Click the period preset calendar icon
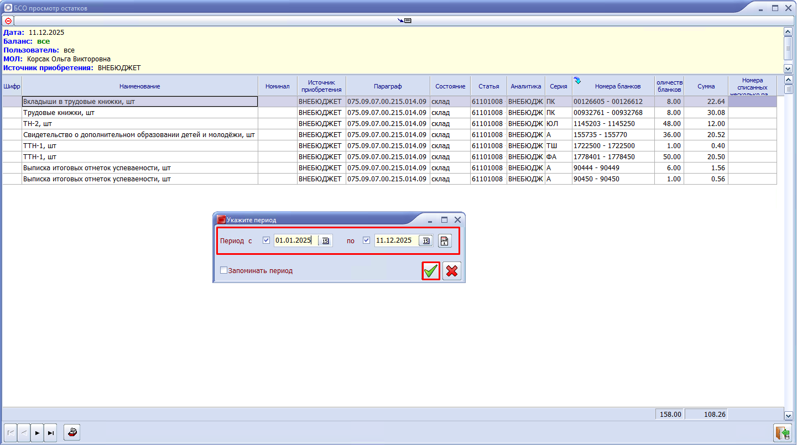The width and height of the screenshot is (797, 445). [445, 240]
